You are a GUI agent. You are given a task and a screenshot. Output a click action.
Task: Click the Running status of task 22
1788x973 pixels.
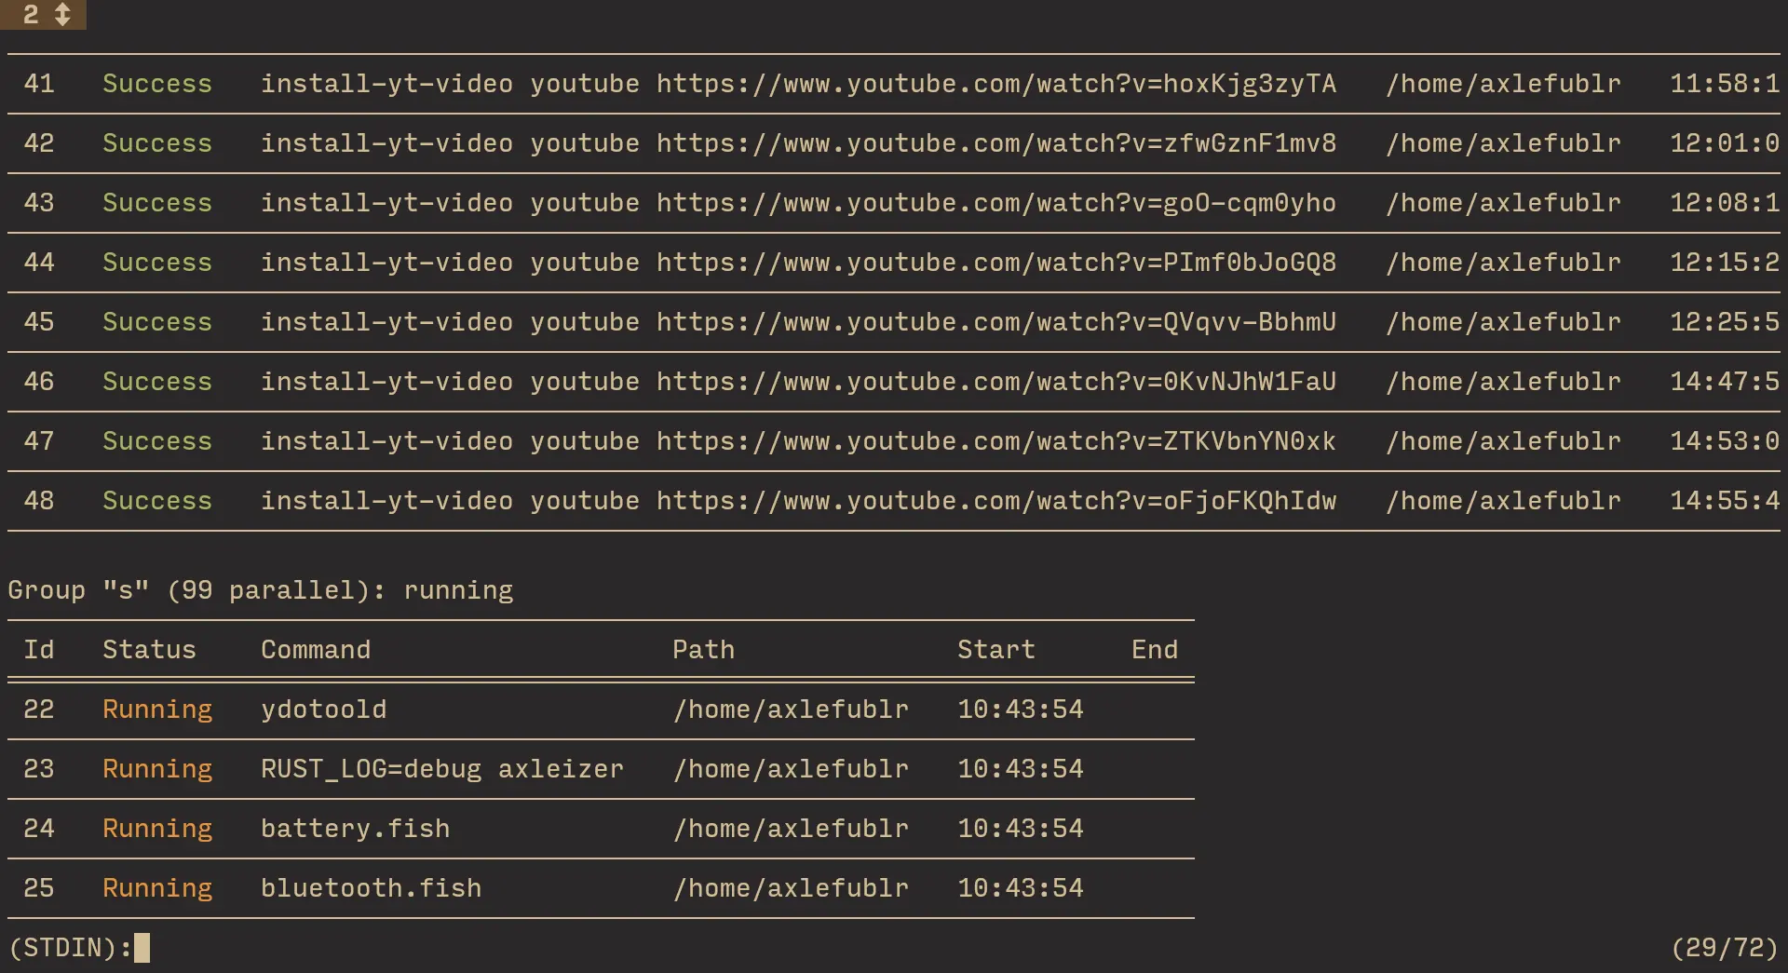[156, 709]
